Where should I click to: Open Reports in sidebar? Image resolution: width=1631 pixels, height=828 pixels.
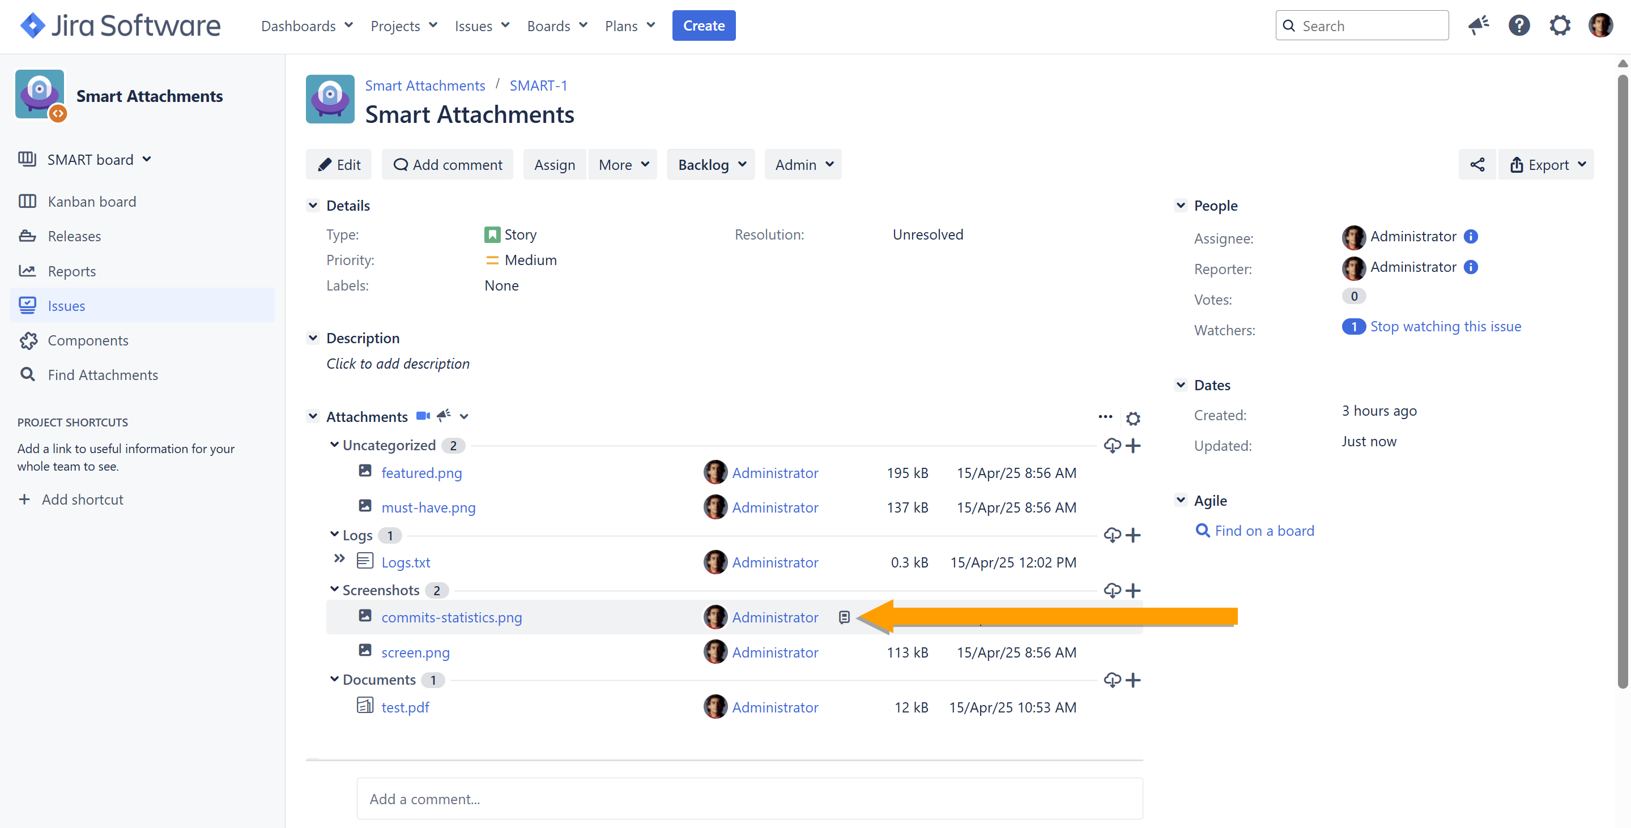coord(142,271)
